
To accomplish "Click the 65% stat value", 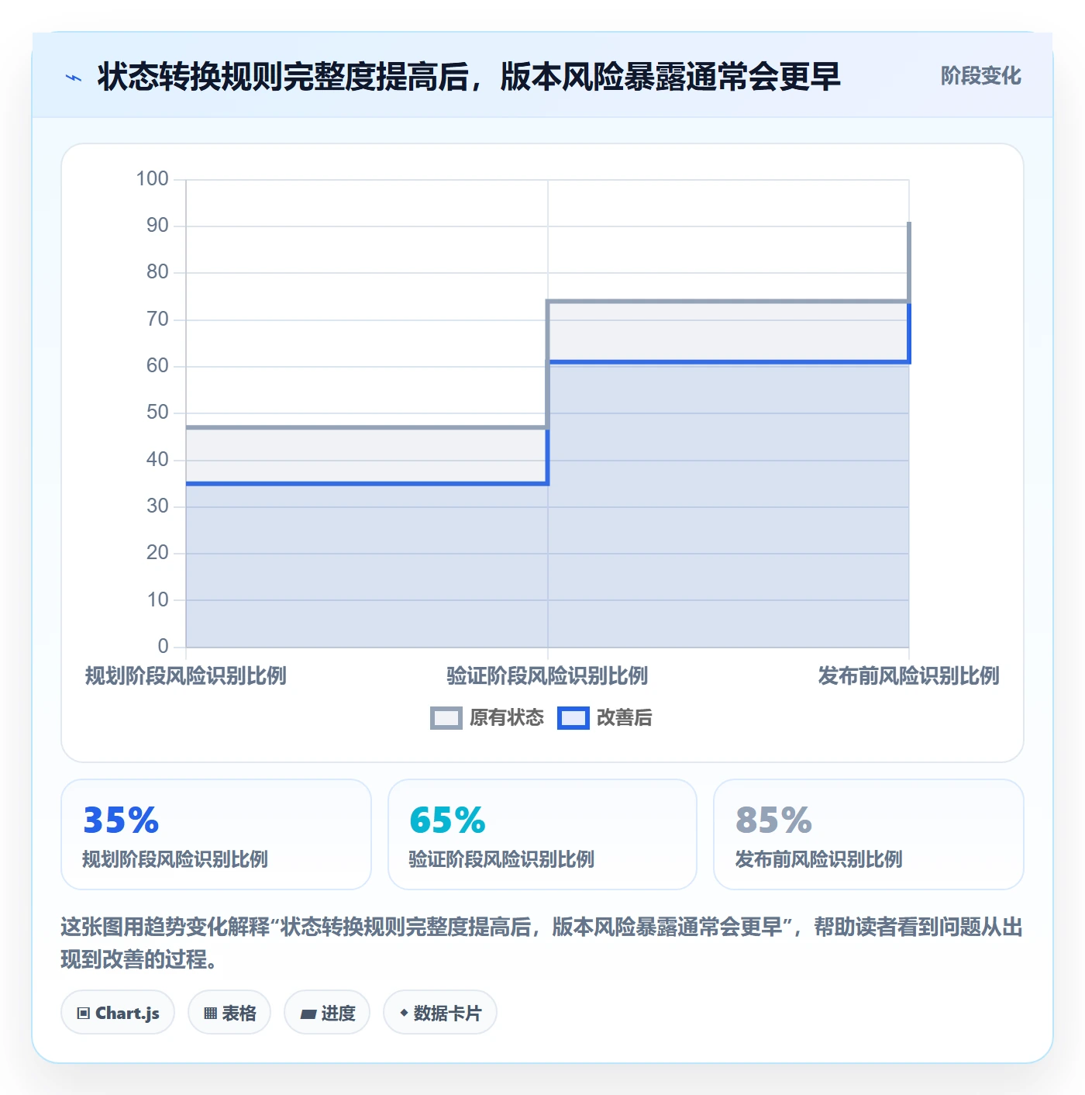I will coord(447,820).
